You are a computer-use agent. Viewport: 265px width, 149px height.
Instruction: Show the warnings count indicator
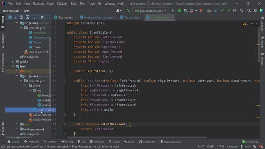point(246,24)
